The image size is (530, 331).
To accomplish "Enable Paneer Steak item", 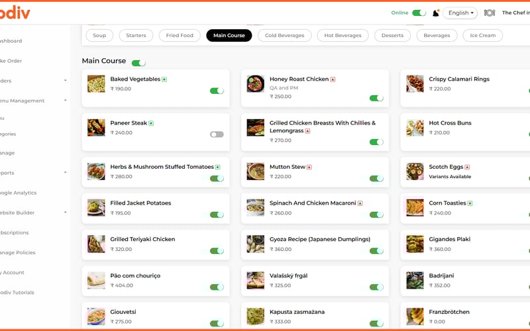I will (x=217, y=134).
